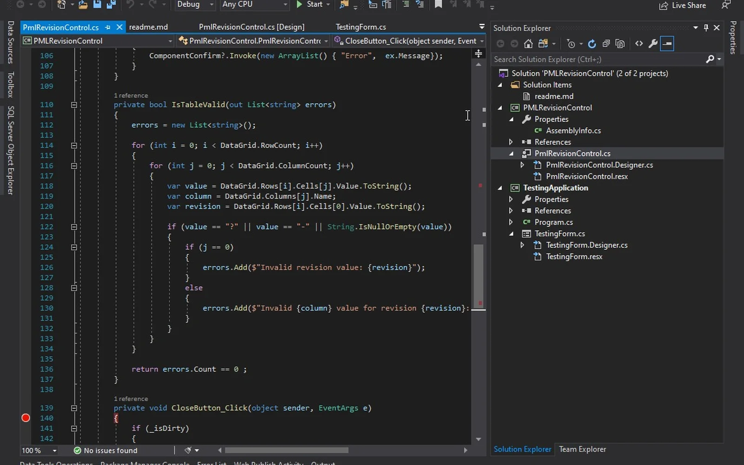Click the bookmark toolbar icon
Viewport: 744px width, 465px height.
[x=438, y=4]
